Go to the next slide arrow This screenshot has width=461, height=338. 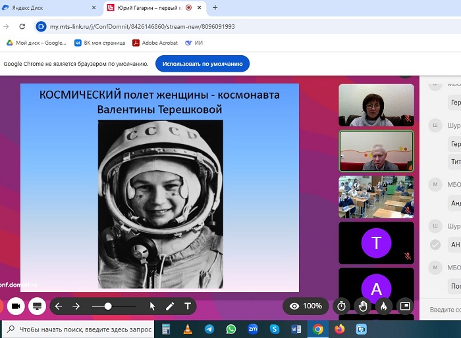(x=76, y=306)
